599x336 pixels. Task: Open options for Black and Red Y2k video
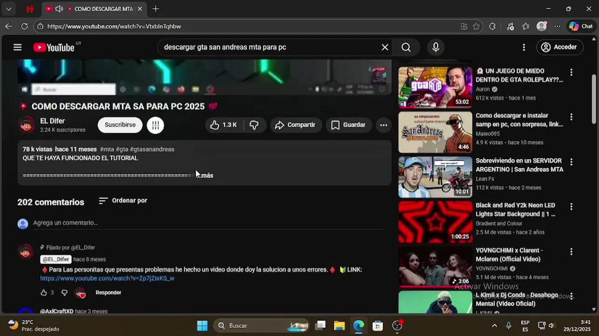(x=571, y=207)
